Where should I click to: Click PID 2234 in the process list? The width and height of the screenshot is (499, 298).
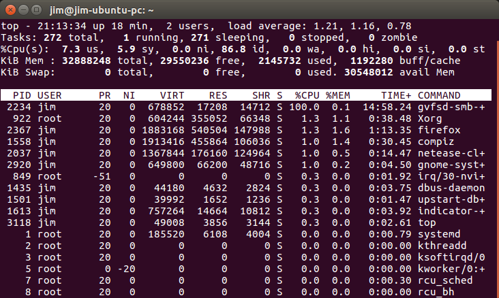19,107
